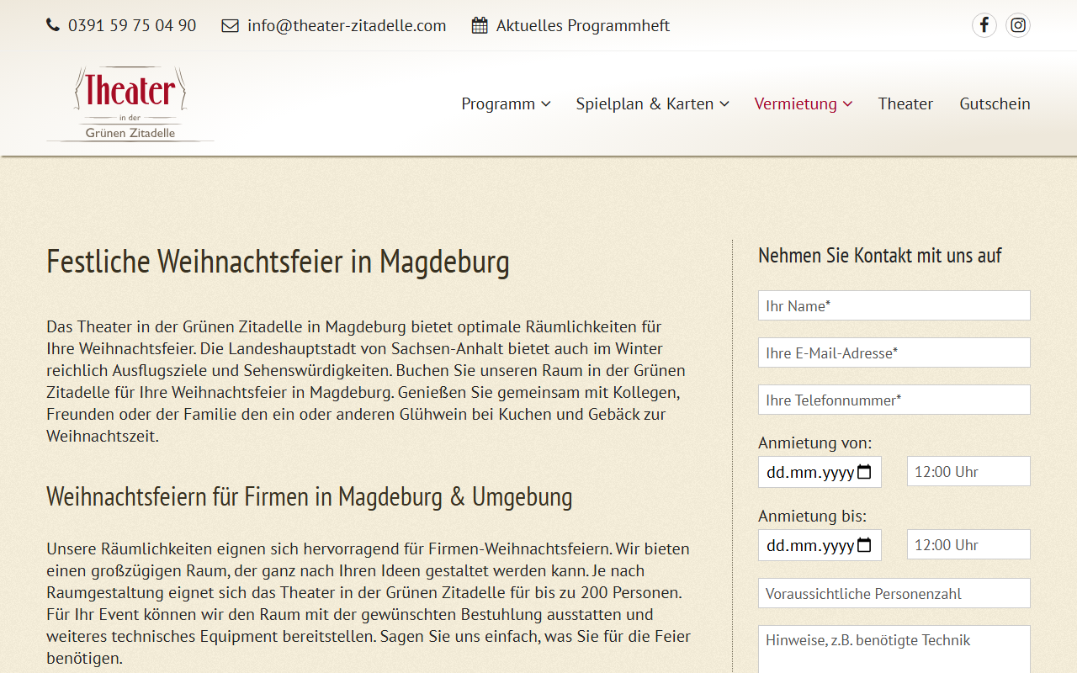Image resolution: width=1077 pixels, height=673 pixels.
Task: Click the phone icon in top bar
Action: click(53, 25)
